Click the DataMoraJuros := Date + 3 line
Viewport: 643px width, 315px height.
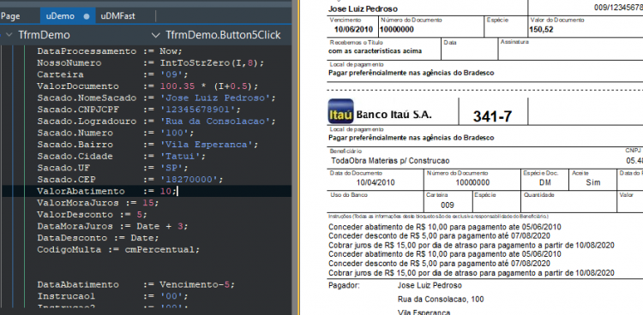click(112, 226)
